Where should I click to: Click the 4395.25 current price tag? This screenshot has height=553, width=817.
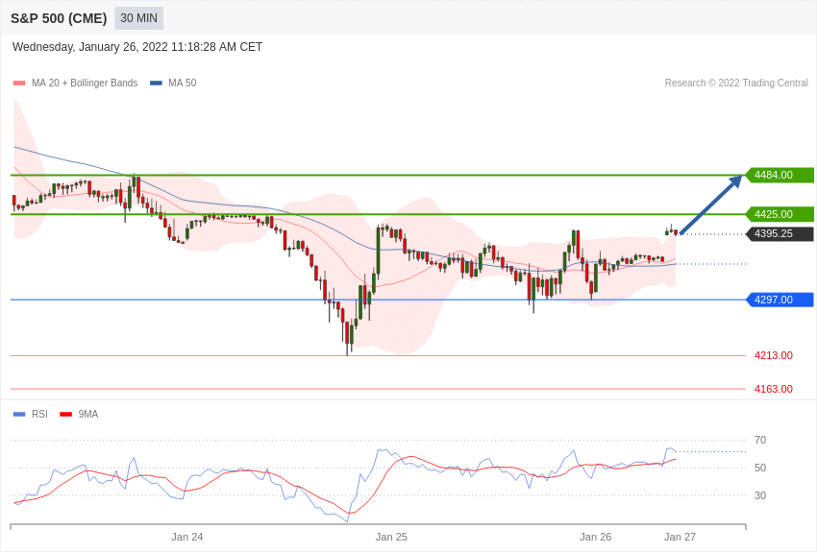(x=780, y=234)
